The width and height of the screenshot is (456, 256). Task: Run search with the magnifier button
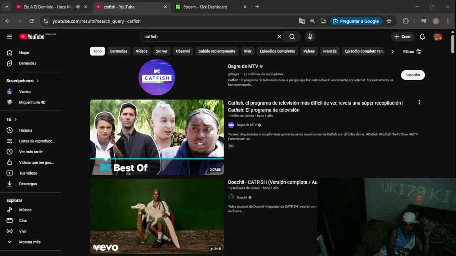coord(292,37)
